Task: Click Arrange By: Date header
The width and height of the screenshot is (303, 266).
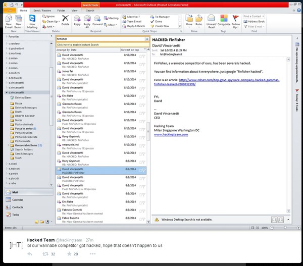Action: [67, 50]
